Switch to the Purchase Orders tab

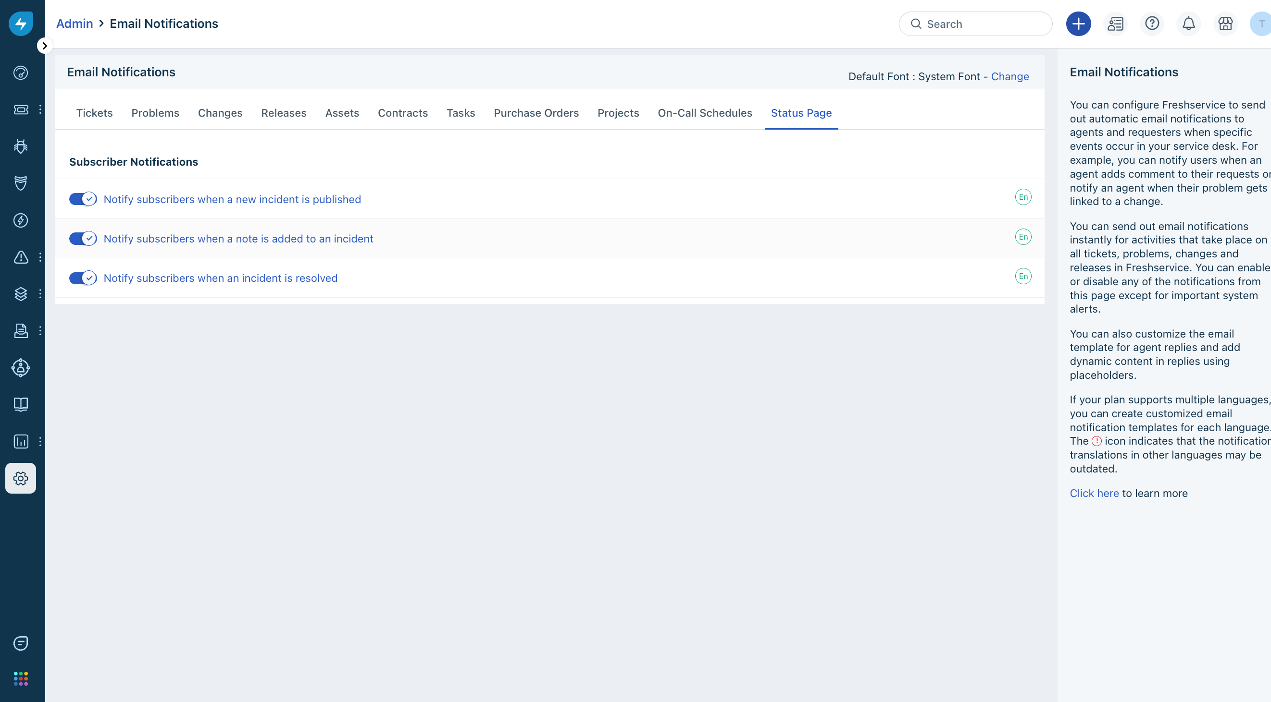pyautogui.click(x=536, y=113)
